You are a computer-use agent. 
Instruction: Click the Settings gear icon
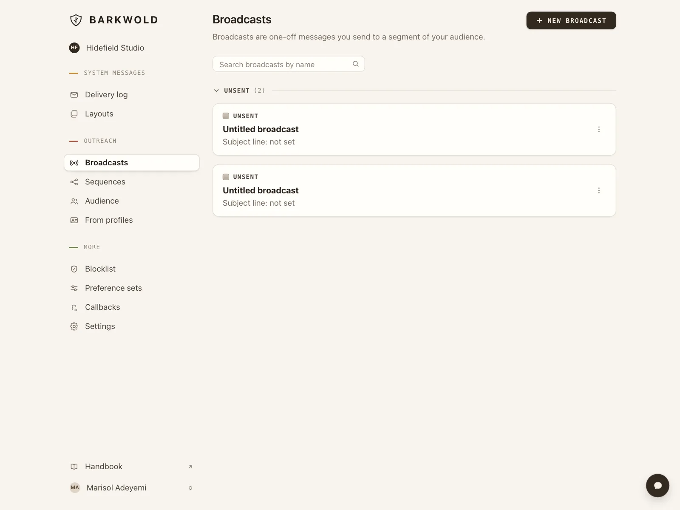74,326
